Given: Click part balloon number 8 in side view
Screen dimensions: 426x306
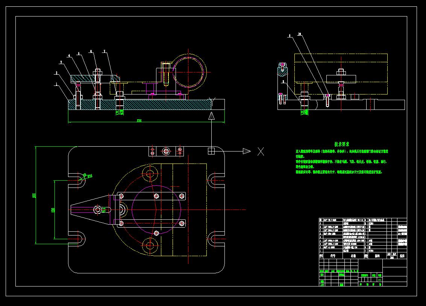Looking at the screenshot, I should click(290, 36).
